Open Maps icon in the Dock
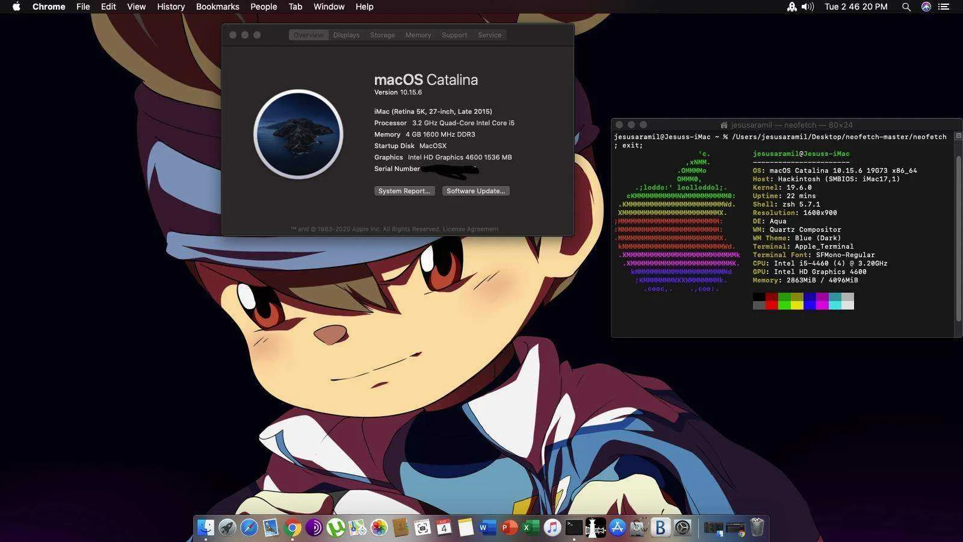This screenshot has height=542, width=963. (x=358, y=528)
